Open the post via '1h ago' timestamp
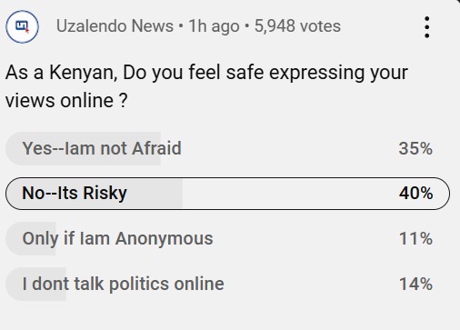Screen dimensions: 460x330 pos(214,26)
